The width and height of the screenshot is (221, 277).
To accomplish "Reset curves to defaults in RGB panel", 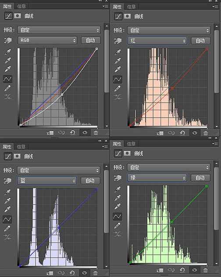I will (x=72, y=132).
